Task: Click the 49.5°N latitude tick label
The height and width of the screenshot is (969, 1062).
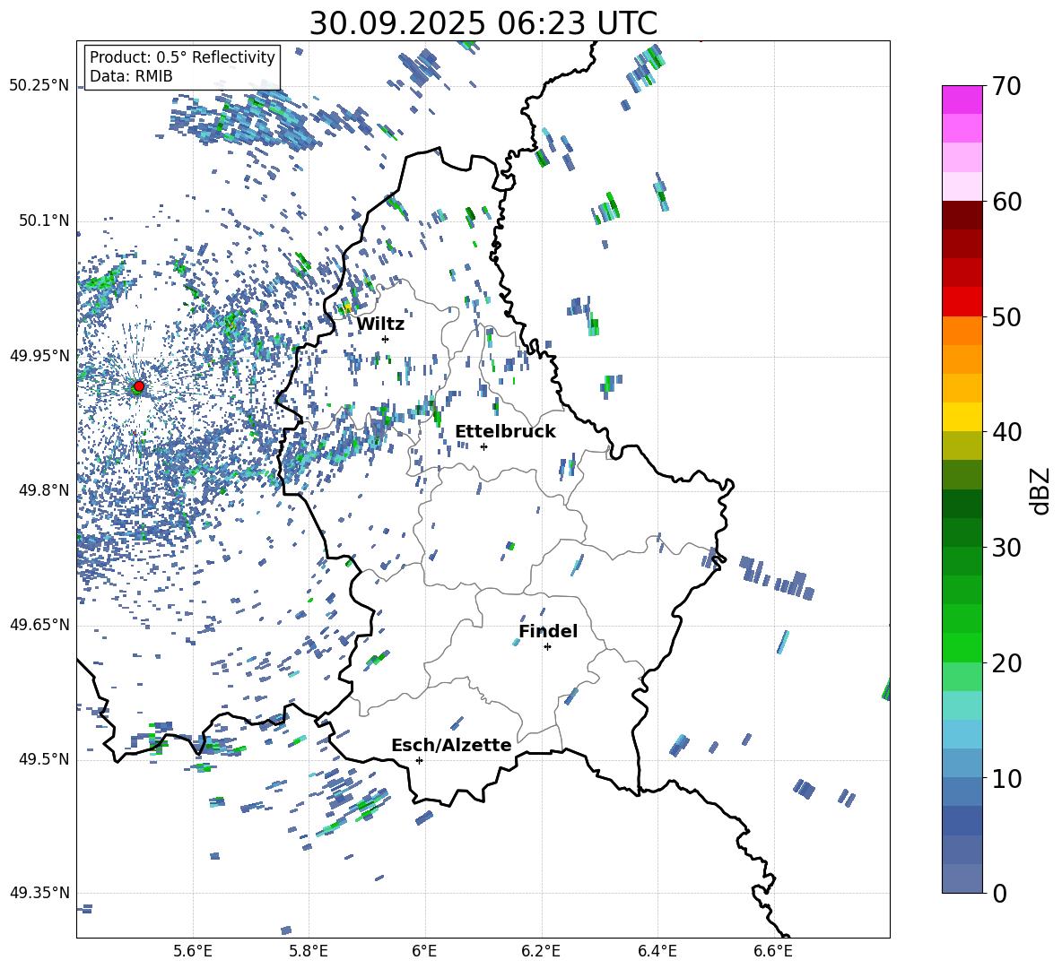Action: click(43, 759)
